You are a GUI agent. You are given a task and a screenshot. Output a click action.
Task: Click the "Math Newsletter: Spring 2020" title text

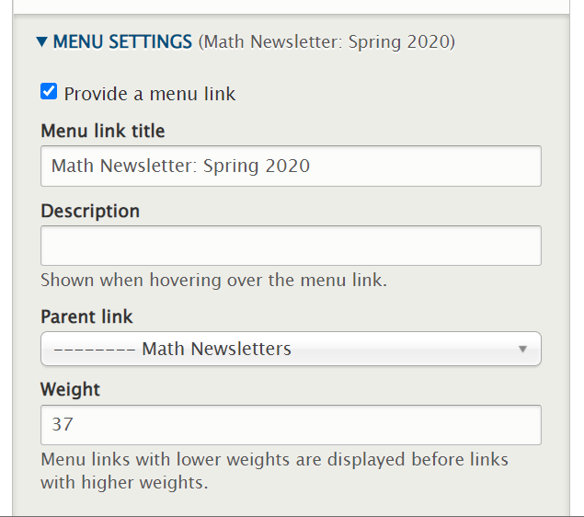180,167
